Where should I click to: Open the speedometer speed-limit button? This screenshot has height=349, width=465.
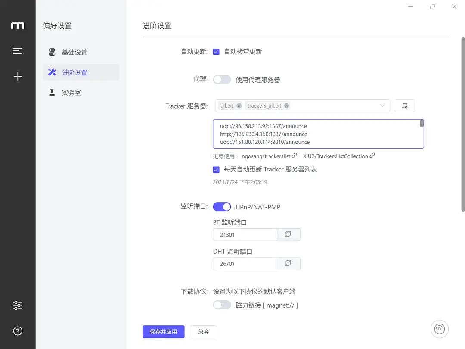[439, 329]
